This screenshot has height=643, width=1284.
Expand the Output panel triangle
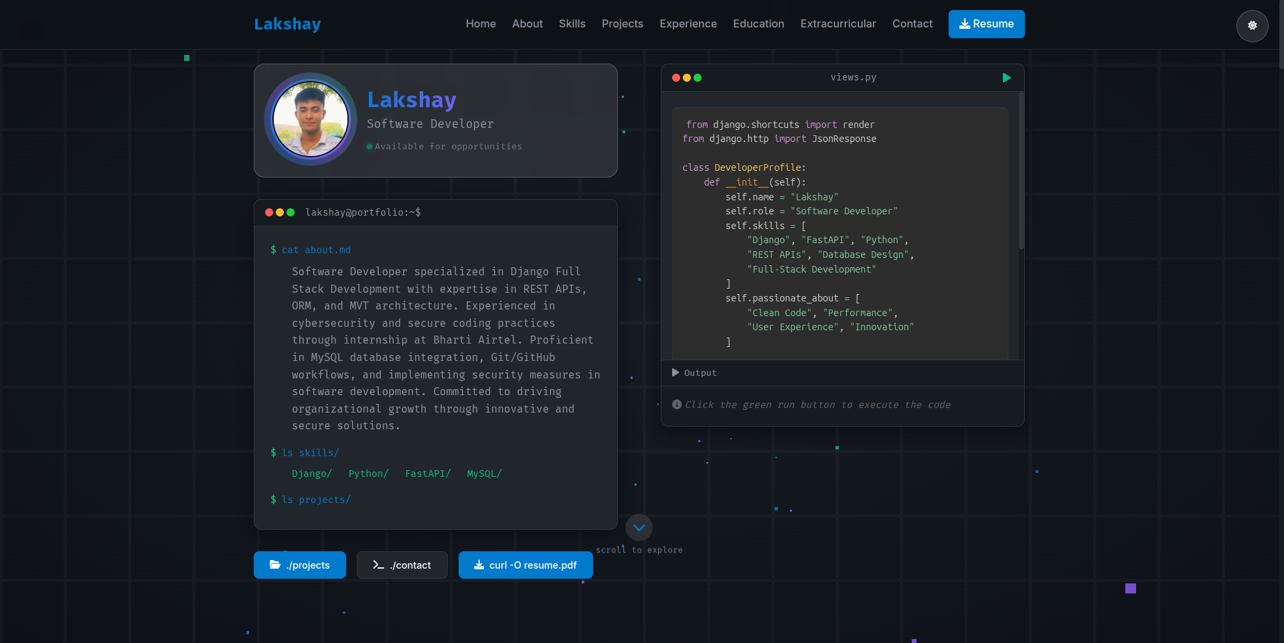[x=675, y=372]
